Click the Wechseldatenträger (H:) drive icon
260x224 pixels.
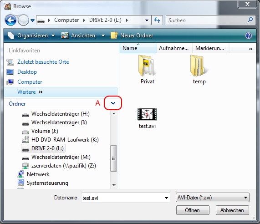[25, 115]
